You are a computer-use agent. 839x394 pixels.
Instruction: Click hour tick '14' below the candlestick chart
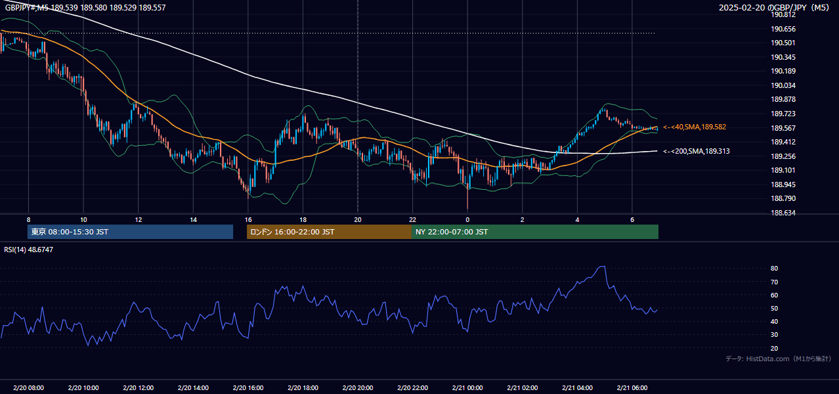click(193, 219)
